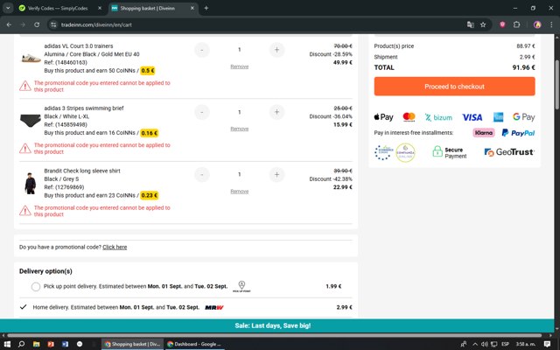Click the Klarna badge

point(484,133)
